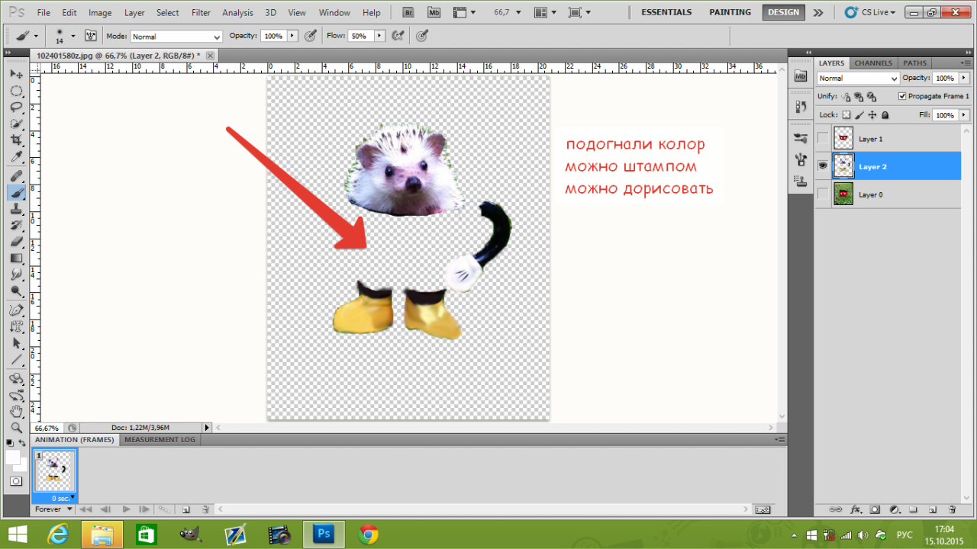Switch to the Channels tab
Screen dimensions: 977x549
[x=873, y=63]
